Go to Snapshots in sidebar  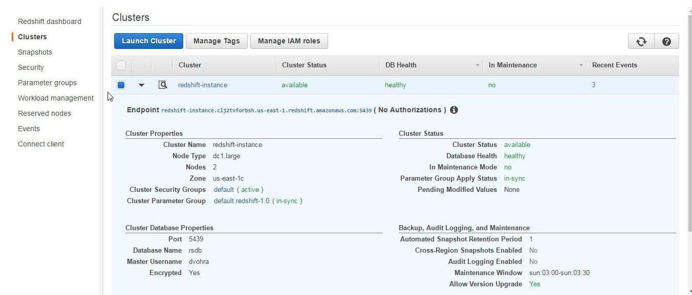point(35,52)
